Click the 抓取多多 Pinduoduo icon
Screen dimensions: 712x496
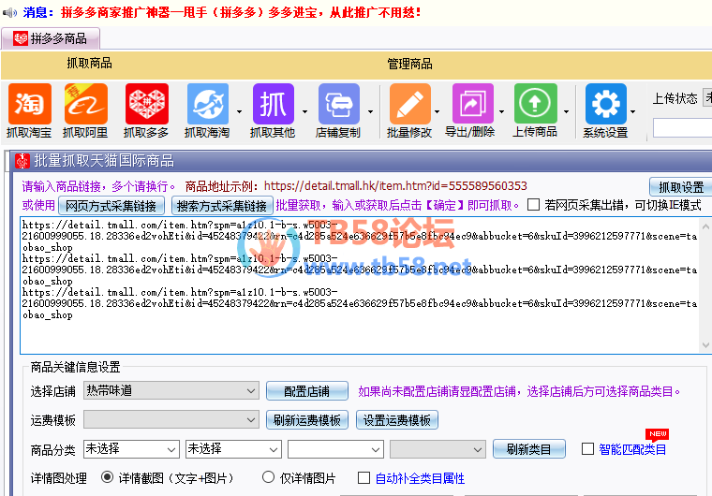147,104
